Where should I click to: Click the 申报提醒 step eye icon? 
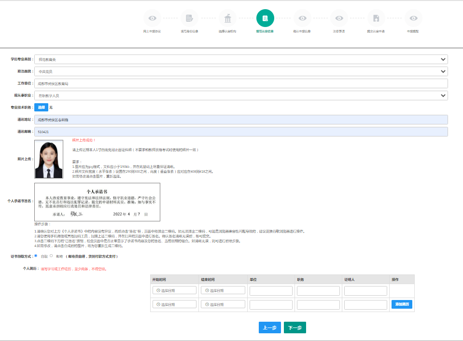pyautogui.click(x=413, y=18)
